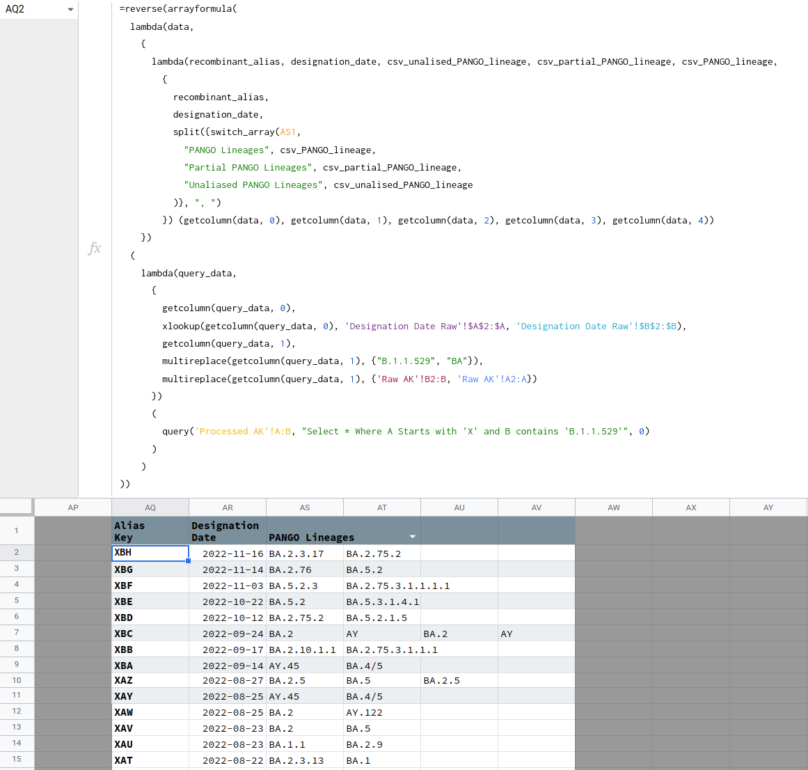This screenshot has height=770, width=808.
Task: Select column AX header
Action: click(691, 508)
